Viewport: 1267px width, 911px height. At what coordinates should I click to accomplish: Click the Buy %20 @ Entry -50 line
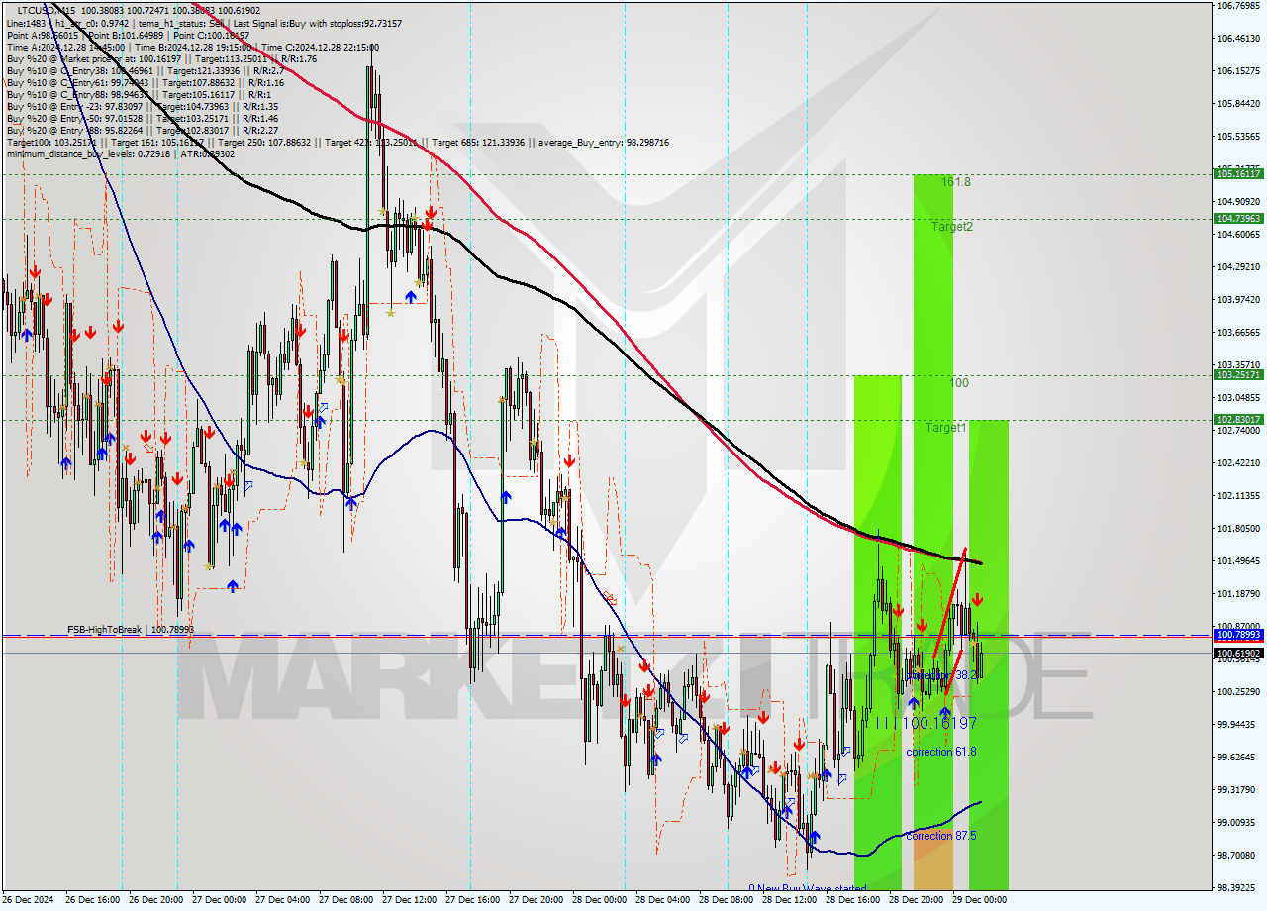tap(143, 120)
